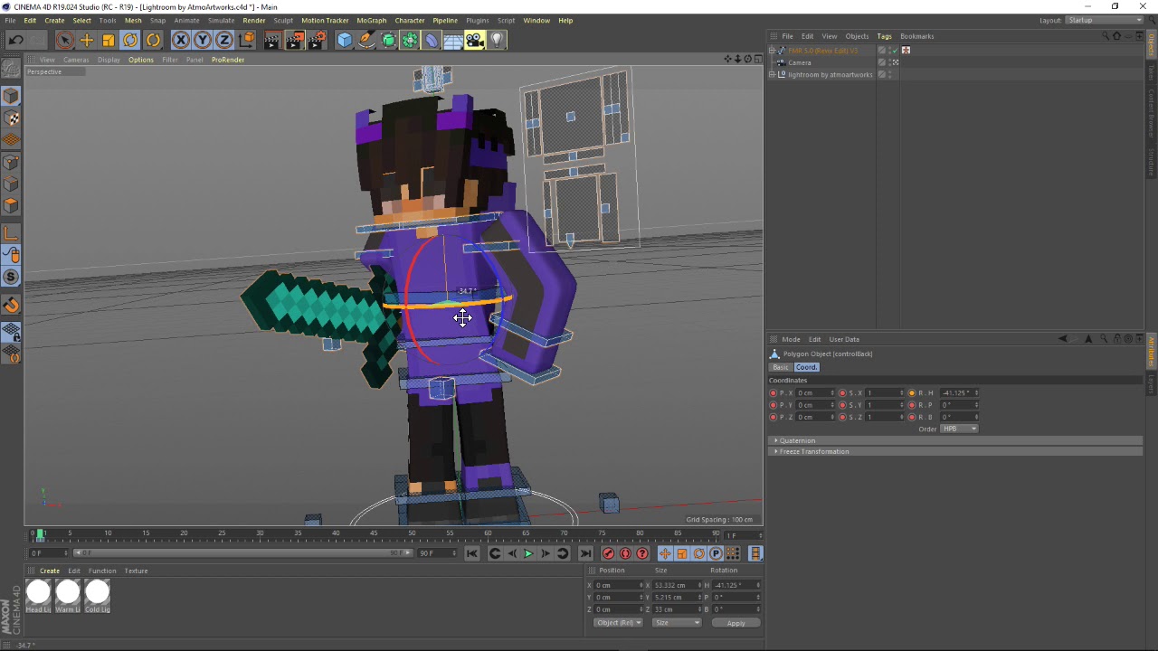The height and width of the screenshot is (651, 1158).
Task: Click the Record Active Objects button
Action: tap(608, 553)
